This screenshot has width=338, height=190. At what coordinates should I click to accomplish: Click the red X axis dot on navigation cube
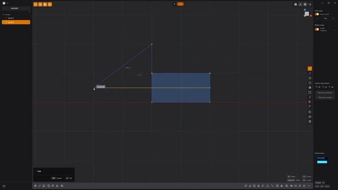point(311,16)
